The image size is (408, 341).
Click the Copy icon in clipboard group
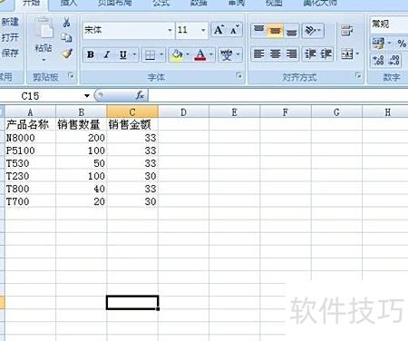pos(66,37)
